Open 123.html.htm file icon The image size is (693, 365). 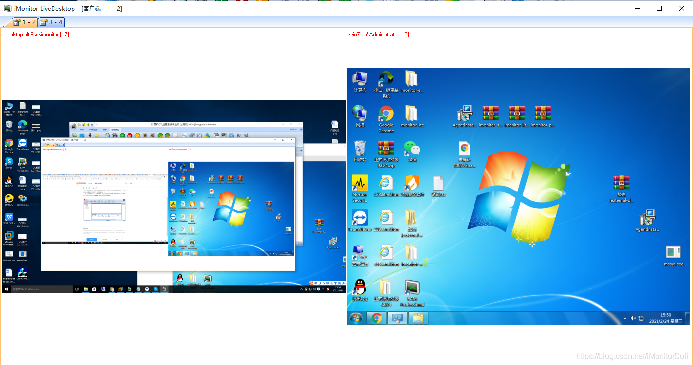386,186
